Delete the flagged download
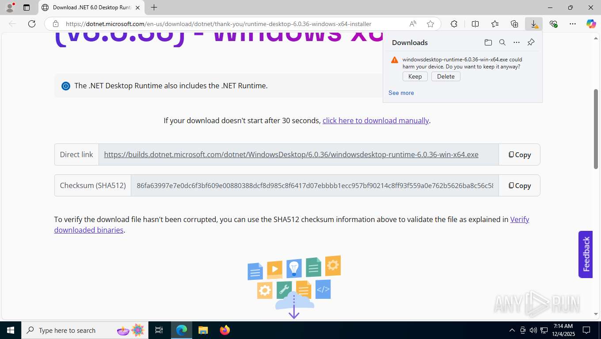601x339 pixels. pyautogui.click(x=446, y=76)
